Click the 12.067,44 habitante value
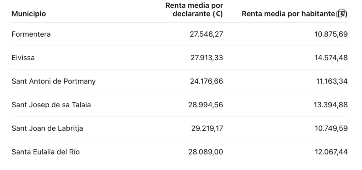The width and height of the screenshot is (362, 170). click(331, 152)
